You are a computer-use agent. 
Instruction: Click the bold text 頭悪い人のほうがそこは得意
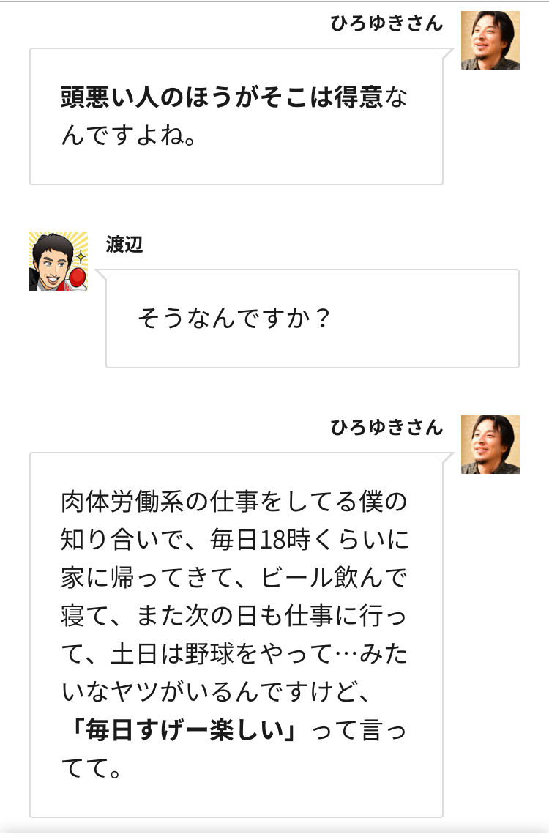click(x=221, y=97)
